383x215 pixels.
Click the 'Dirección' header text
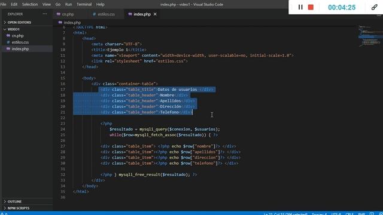click(171, 106)
